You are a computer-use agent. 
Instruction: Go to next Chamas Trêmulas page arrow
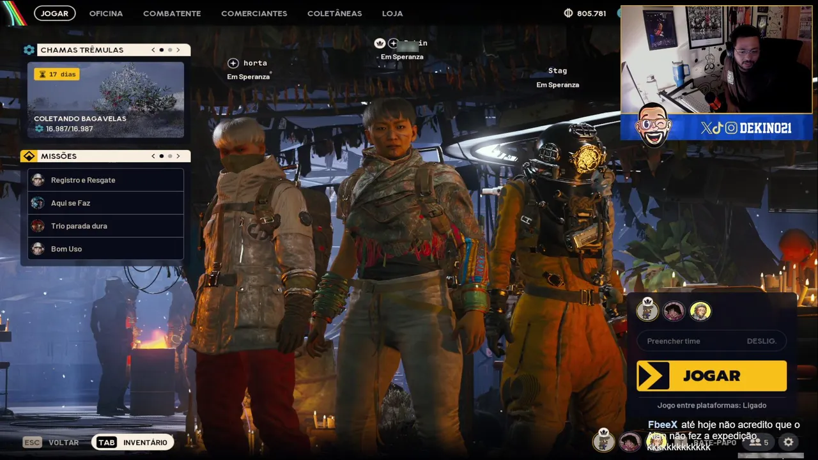point(178,50)
